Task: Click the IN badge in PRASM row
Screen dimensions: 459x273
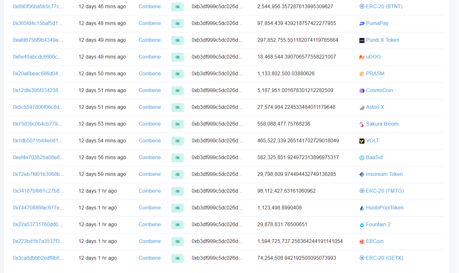Action: click(177, 74)
